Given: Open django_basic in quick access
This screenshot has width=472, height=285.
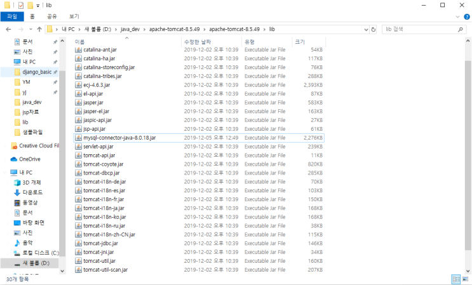Looking at the screenshot, I should click(37, 72).
